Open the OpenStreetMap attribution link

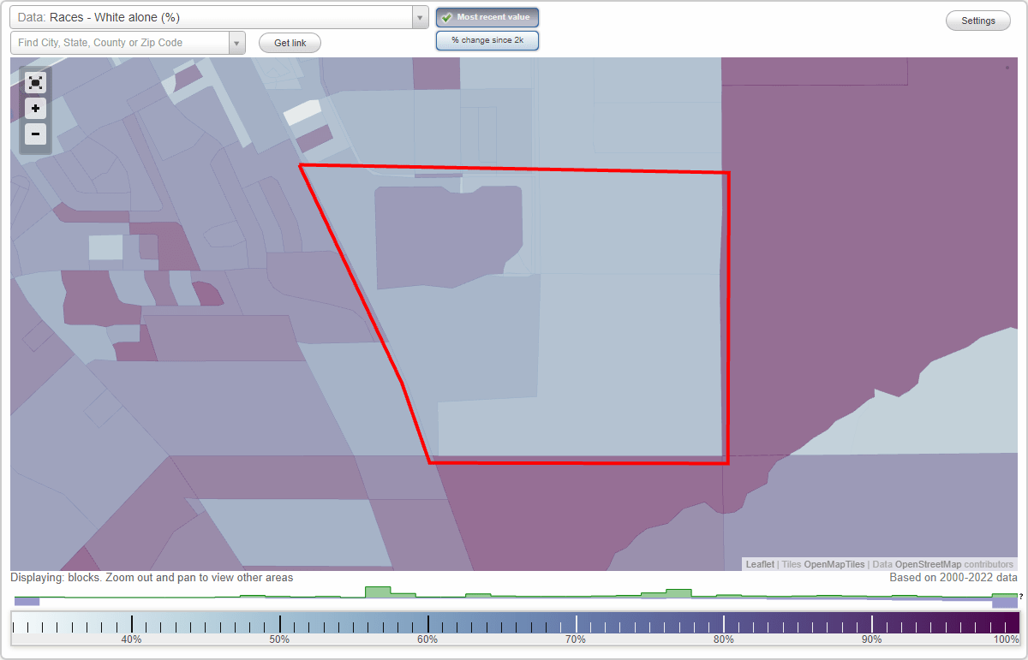pyautogui.click(x=929, y=564)
